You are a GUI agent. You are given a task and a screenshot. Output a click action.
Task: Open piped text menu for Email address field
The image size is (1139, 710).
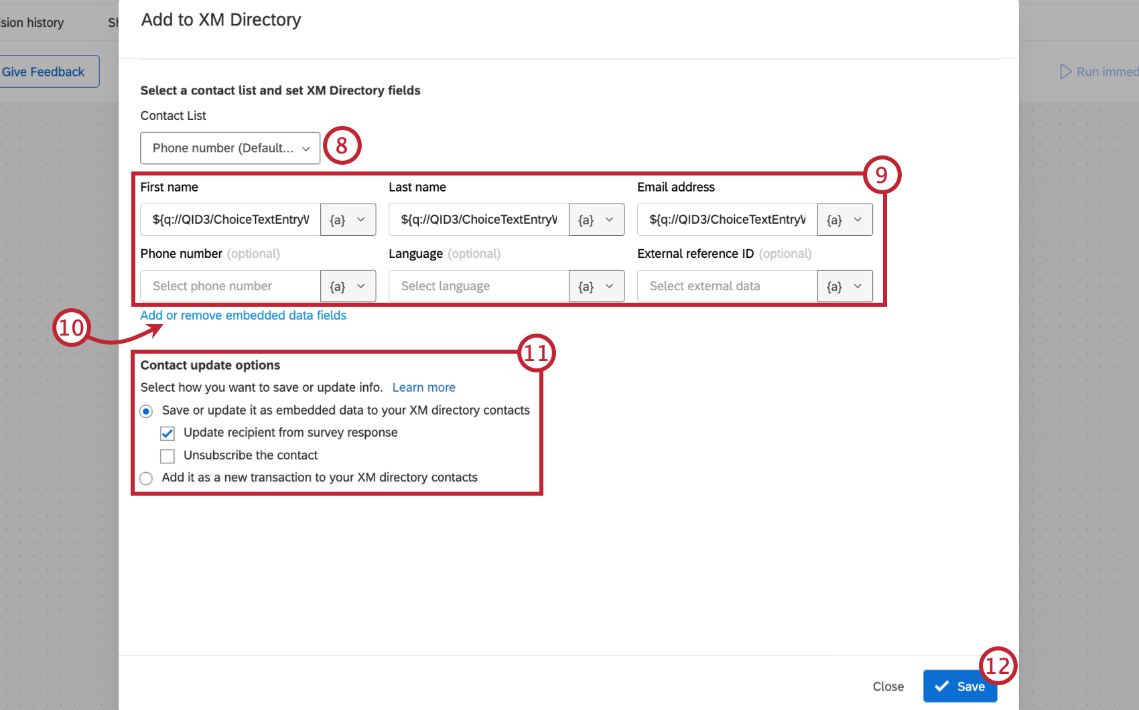click(844, 219)
